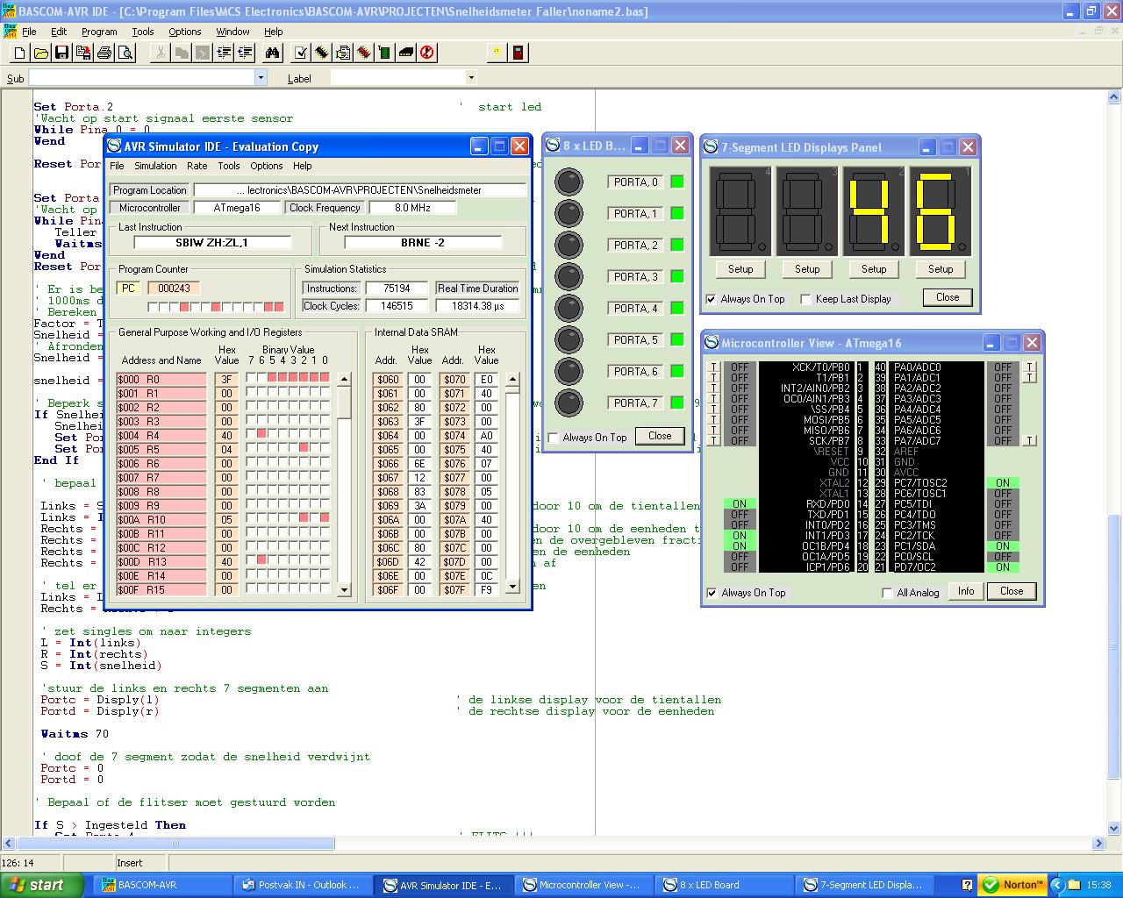1123x898 pixels.
Task: Enable the All Analog checkbox
Action: coord(888,594)
